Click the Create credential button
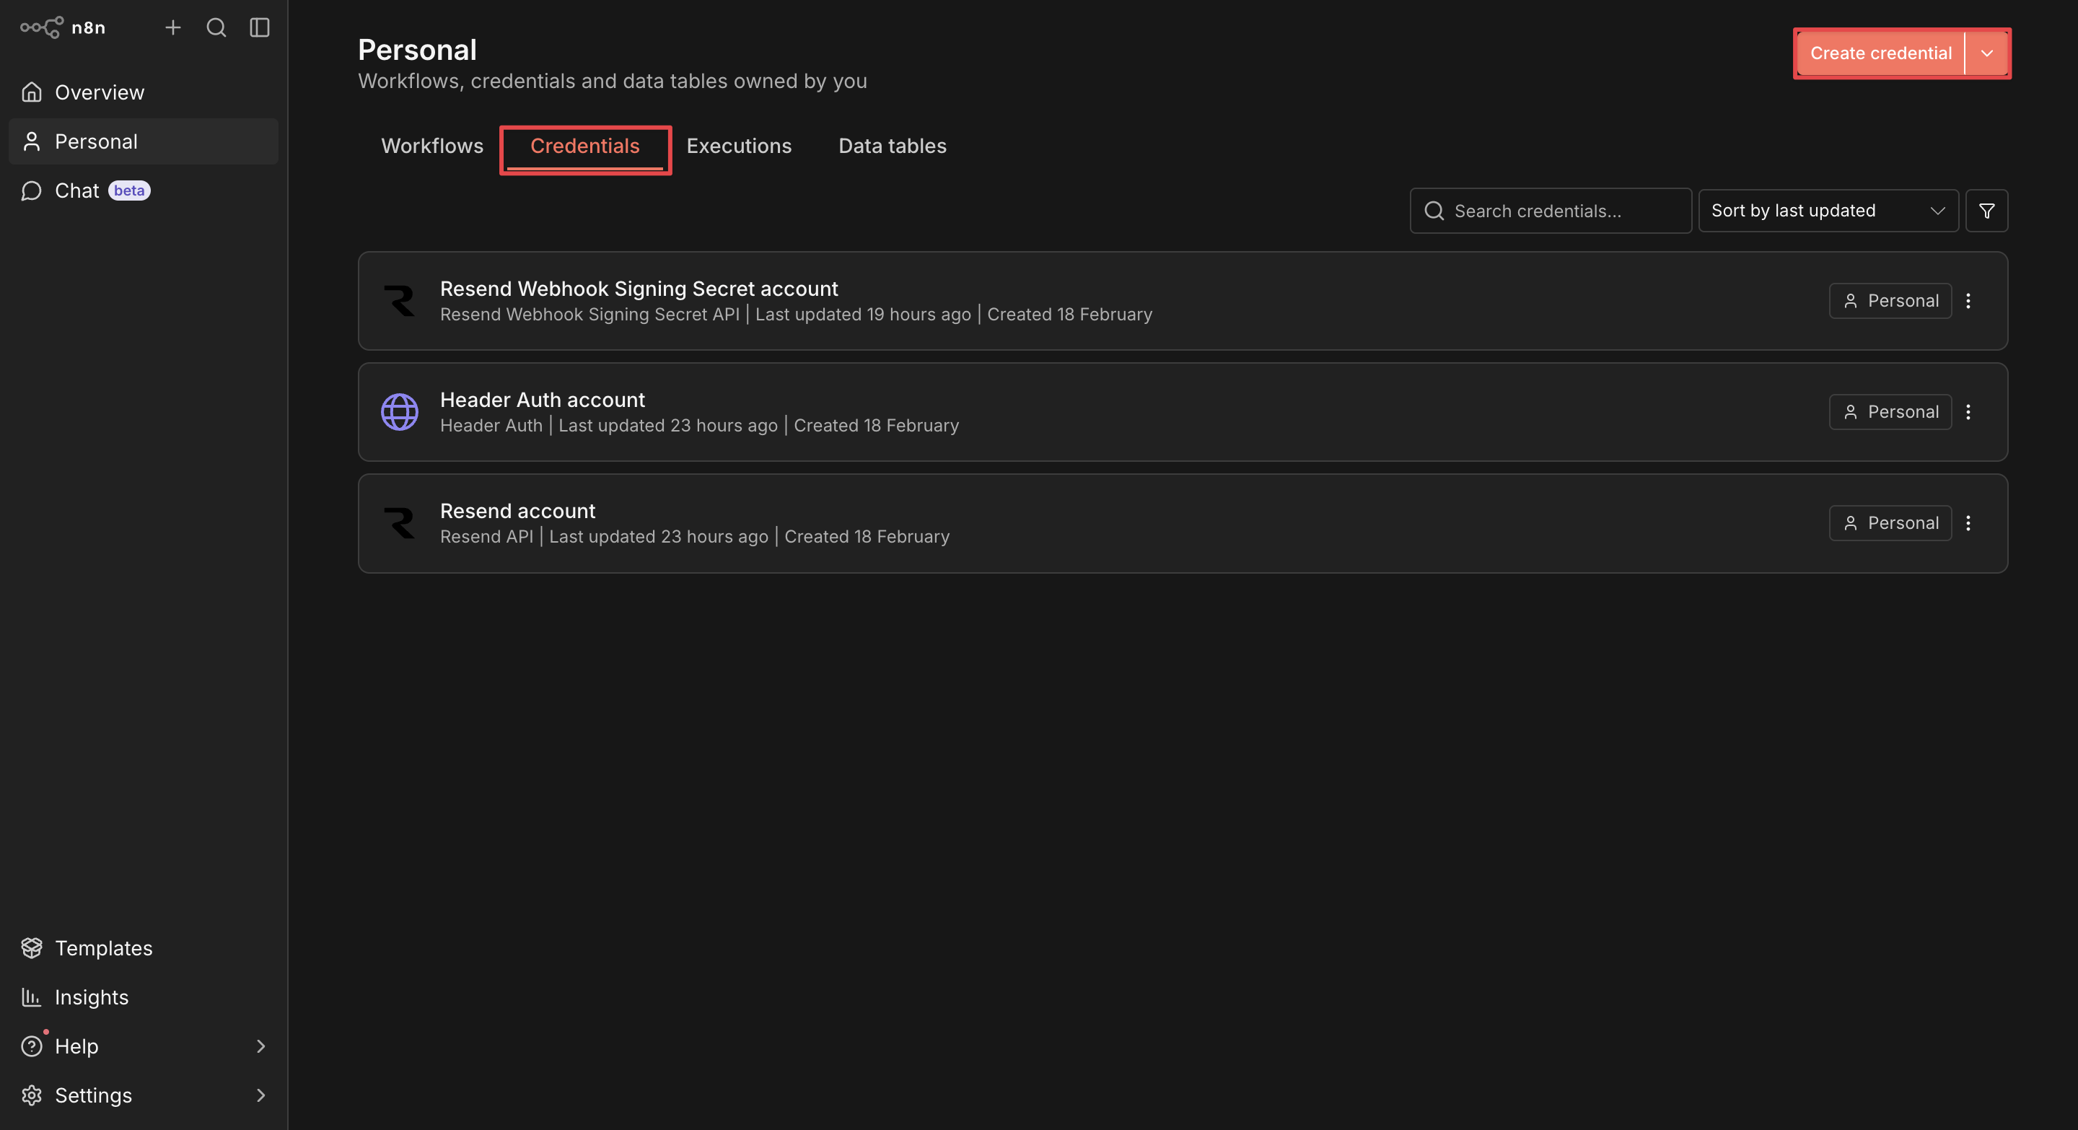Viewport: 2078px width, 1130px height. tap(1880, 53)
